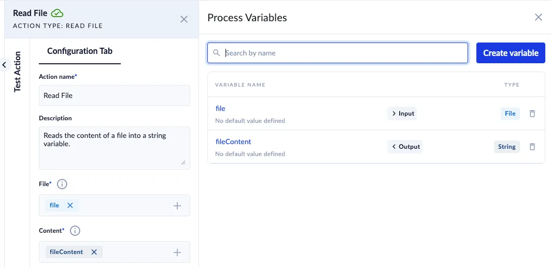Image resolution: width=551 pixels, height=267 pixels.
Task: Open the Test Action vertical tab
Action: [17, 72]
